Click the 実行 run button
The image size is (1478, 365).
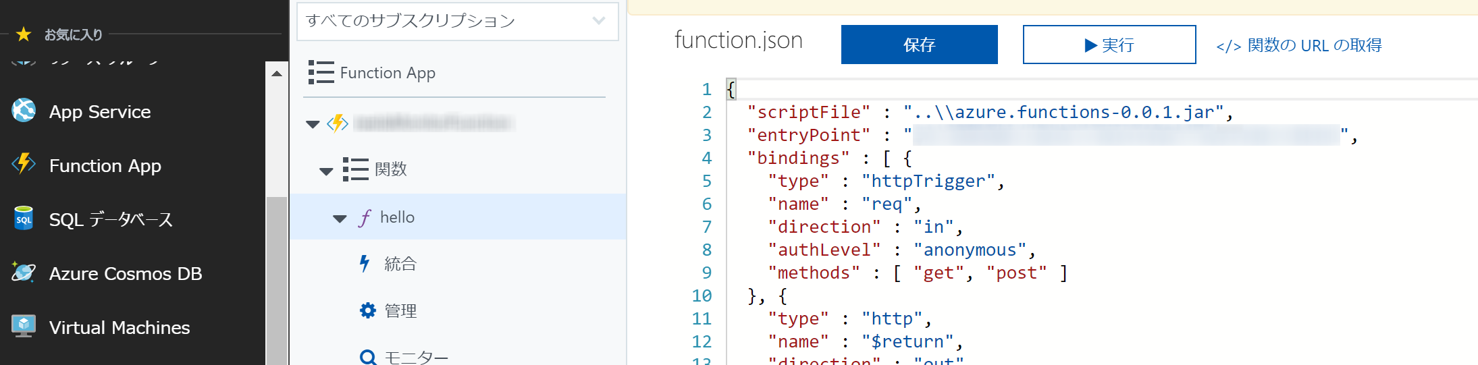(1109, 45)
